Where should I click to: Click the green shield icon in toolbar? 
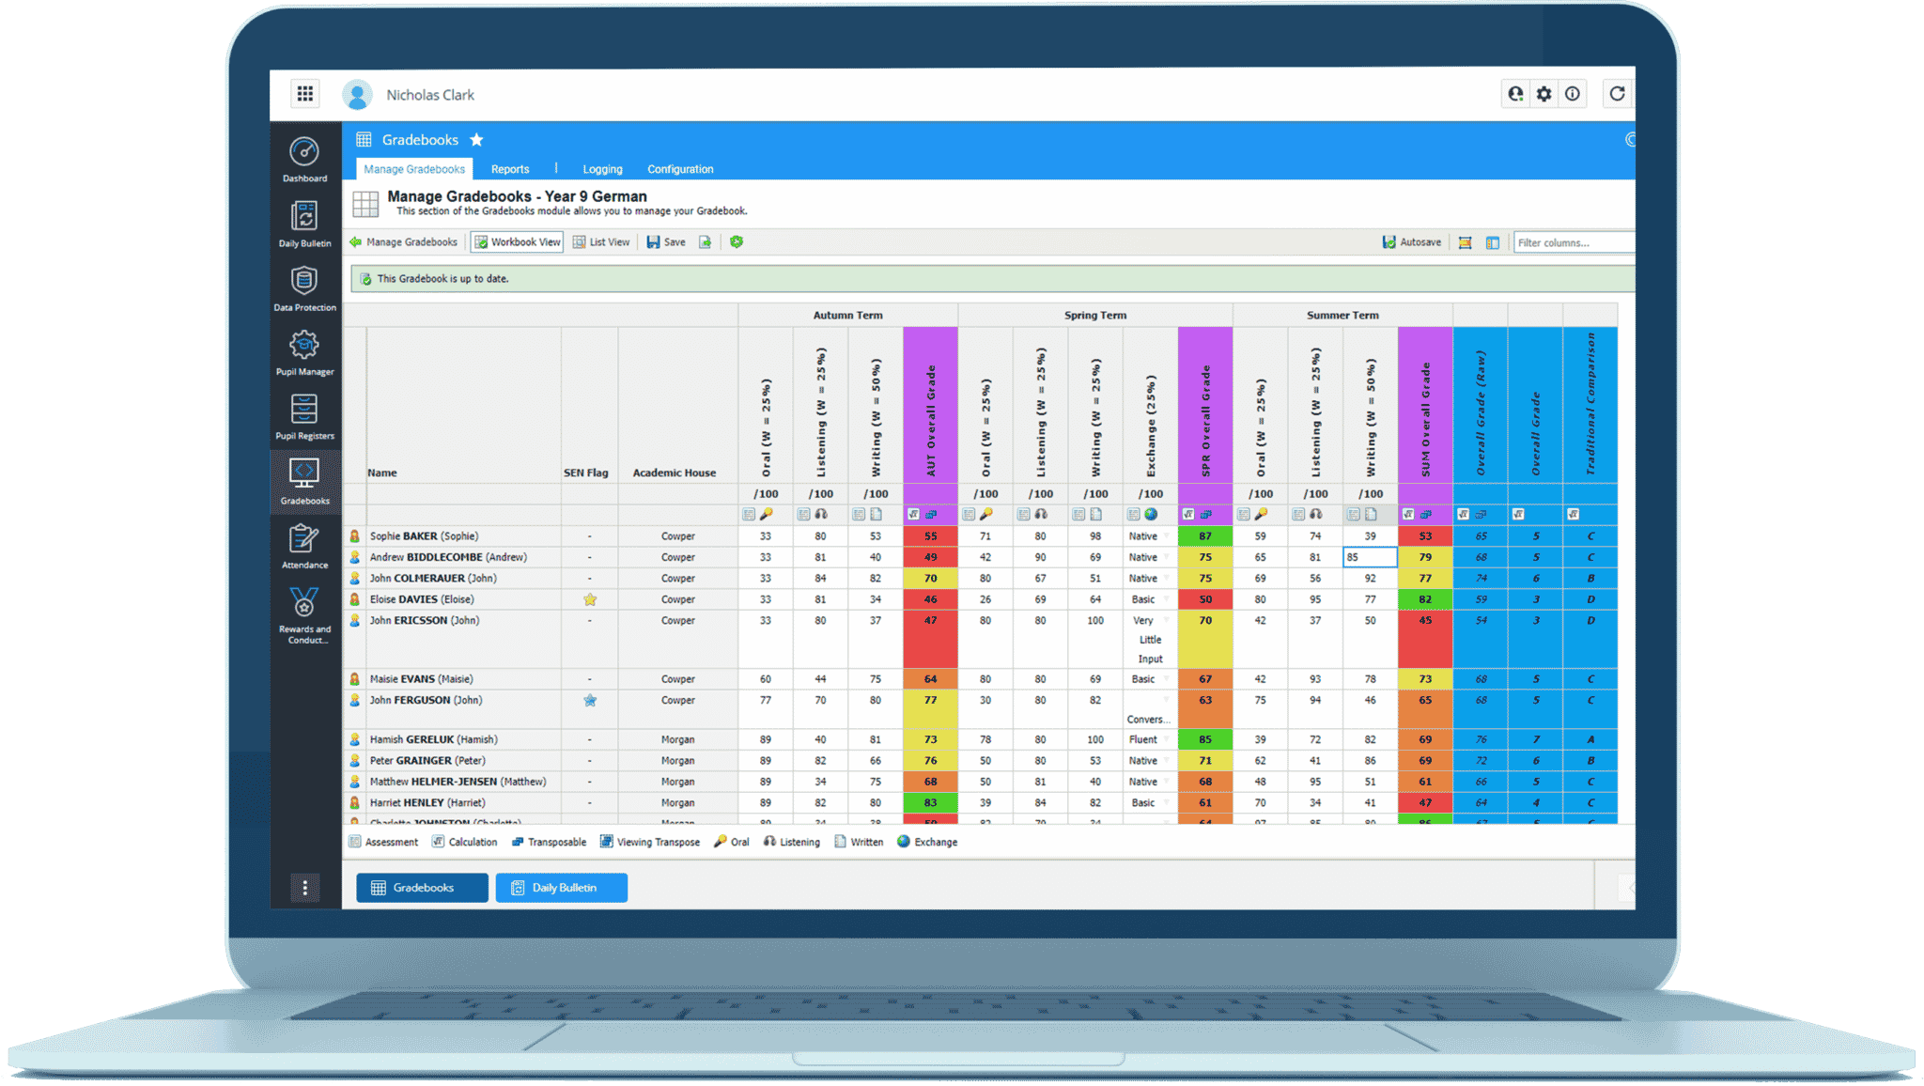click(737, 242)
